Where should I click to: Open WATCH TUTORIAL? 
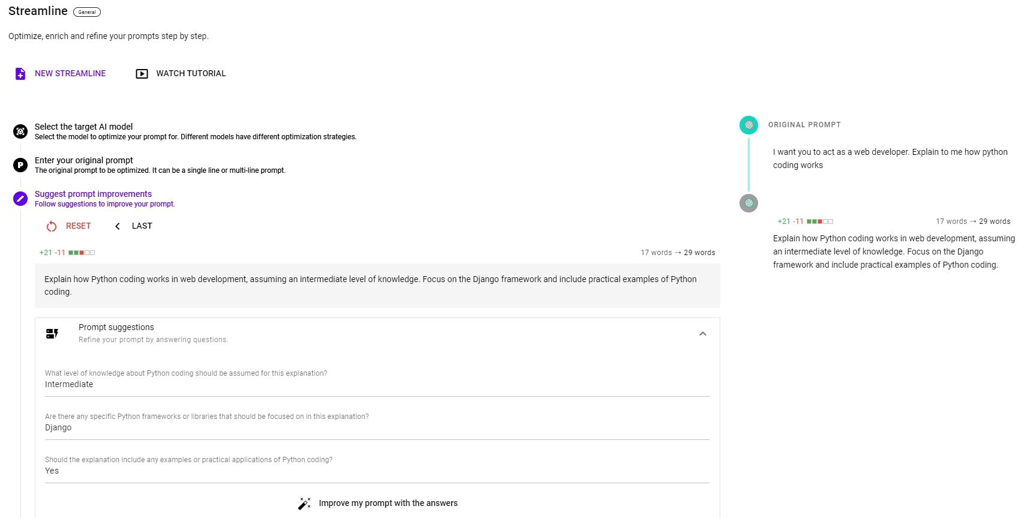[x=190, y=73]
